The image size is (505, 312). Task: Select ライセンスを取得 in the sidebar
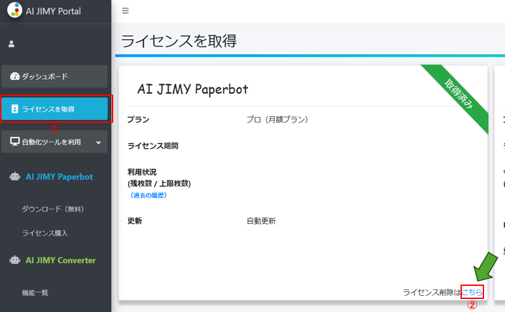click(54, 109)
